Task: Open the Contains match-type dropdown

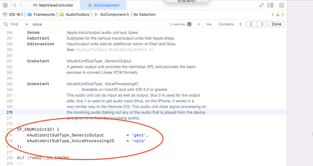Action: coord(230,24)
